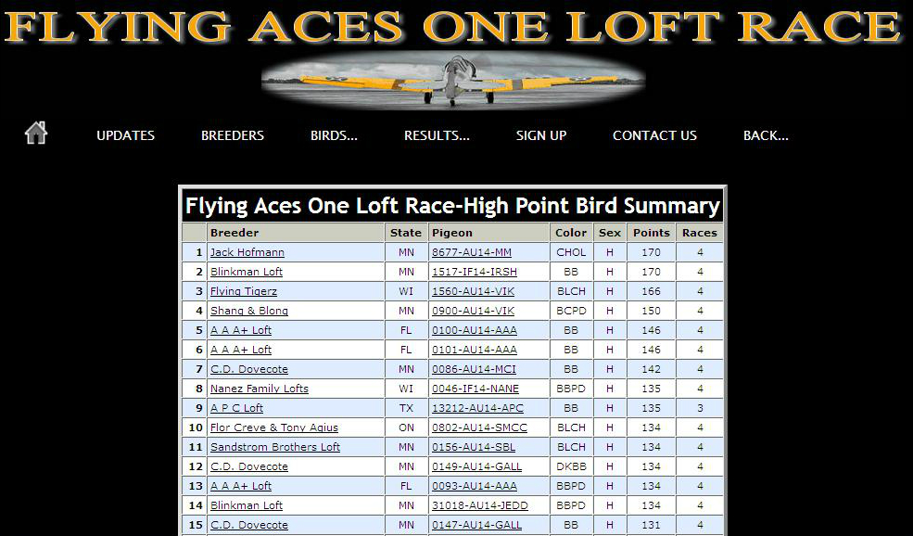
Task: Open breeder link Jack Hofmann
Action: click(247, 252)
